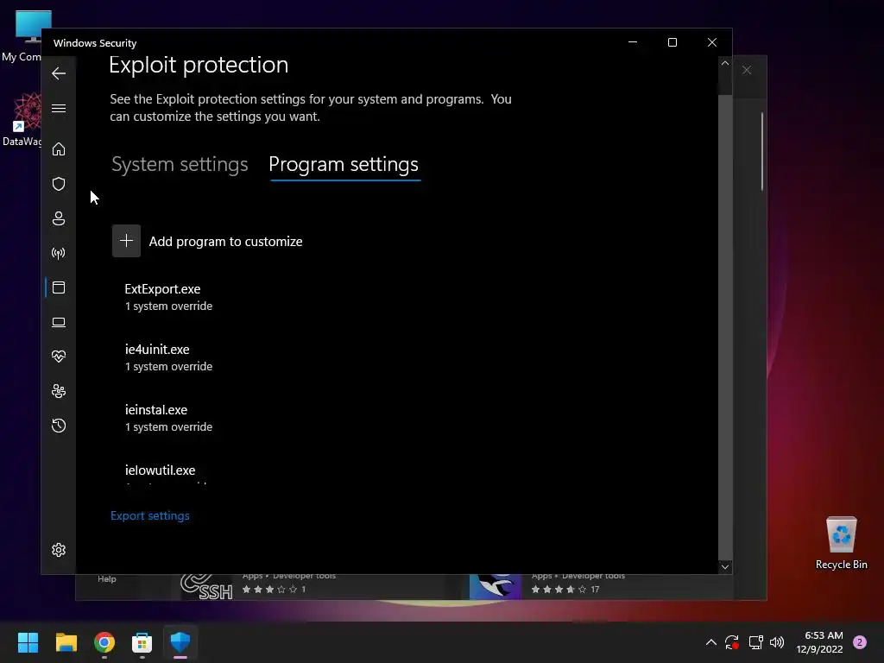Select App & browser control icon
This screenshot has width=884, height=663.
[x=59, y=287]
